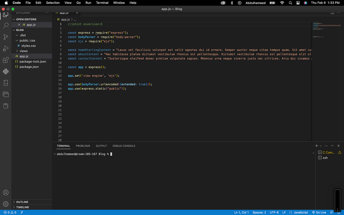Change encoding via UTF-8
344x215 pixels.
(274, 212)
